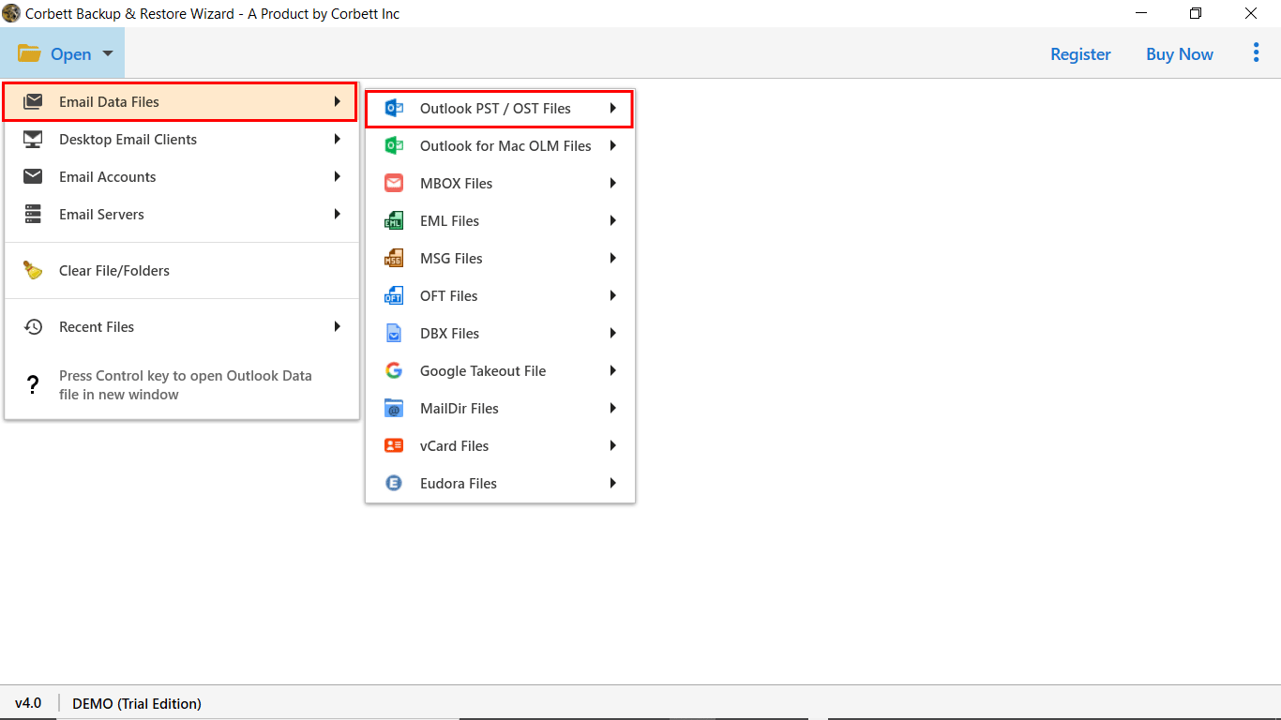Screen dimensions: 1281x720
Task: Expand the Outlook PST / OST submenu arrow
Action: 612,108
